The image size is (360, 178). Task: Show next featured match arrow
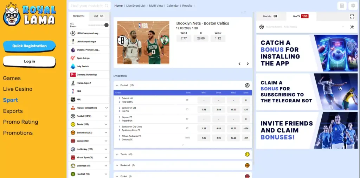(247, 64)
